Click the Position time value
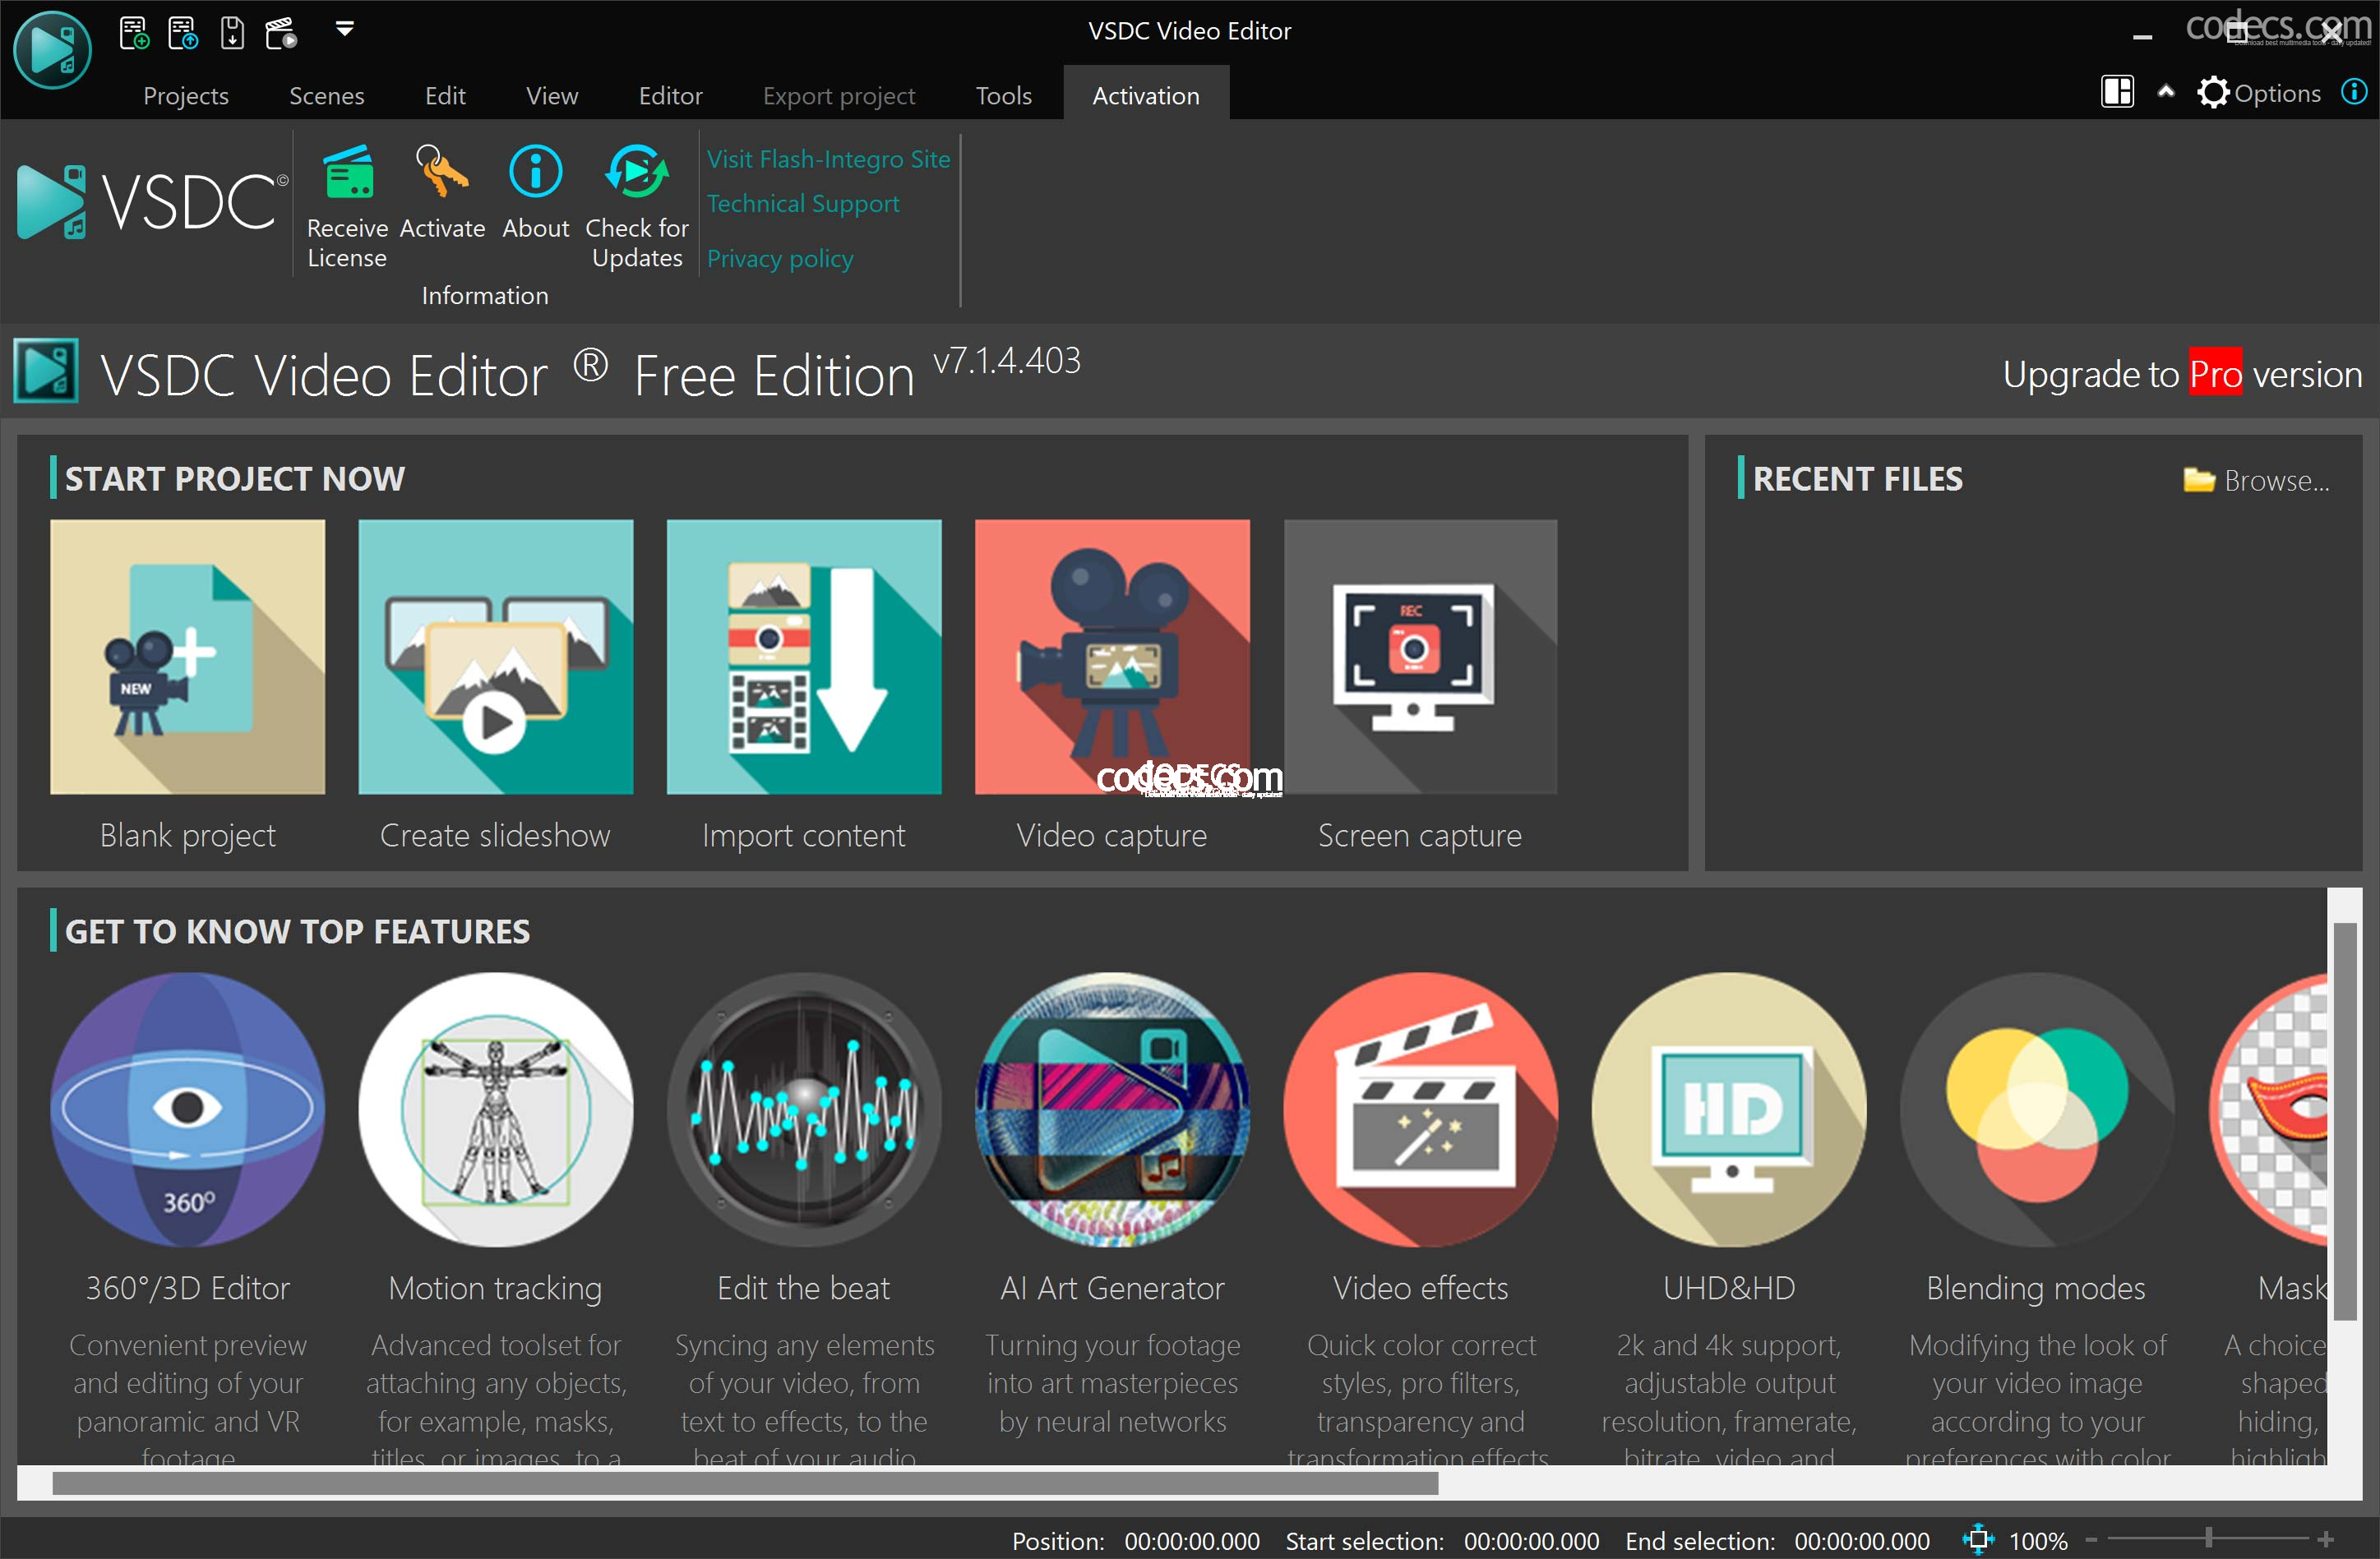The height and width of the screenshot is (1559, 2380). click(1192, 1540)
